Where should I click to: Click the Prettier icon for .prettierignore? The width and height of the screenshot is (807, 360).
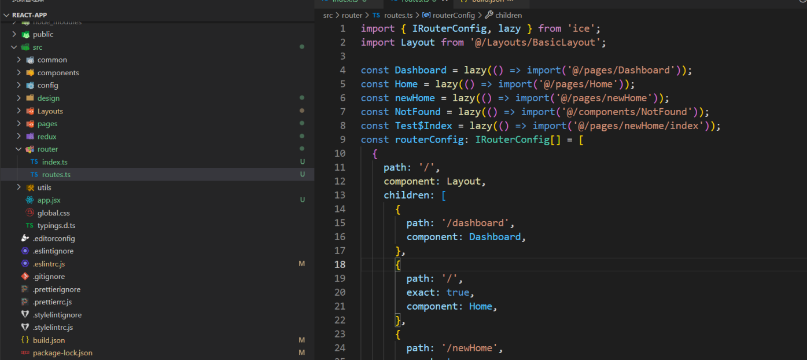pyautogui.click(x=25, y=289)
